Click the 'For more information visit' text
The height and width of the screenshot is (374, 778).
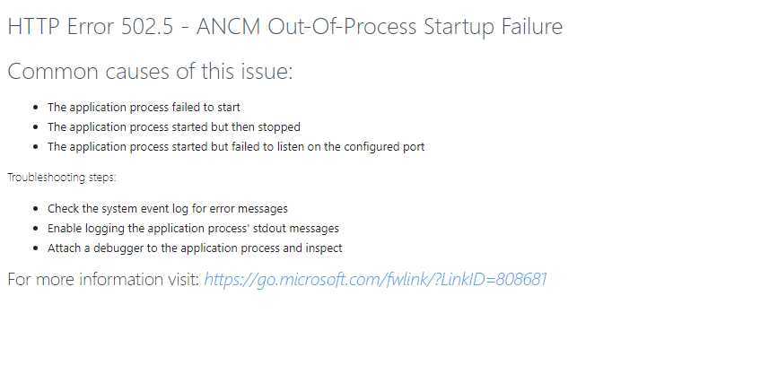click(104, 280)
